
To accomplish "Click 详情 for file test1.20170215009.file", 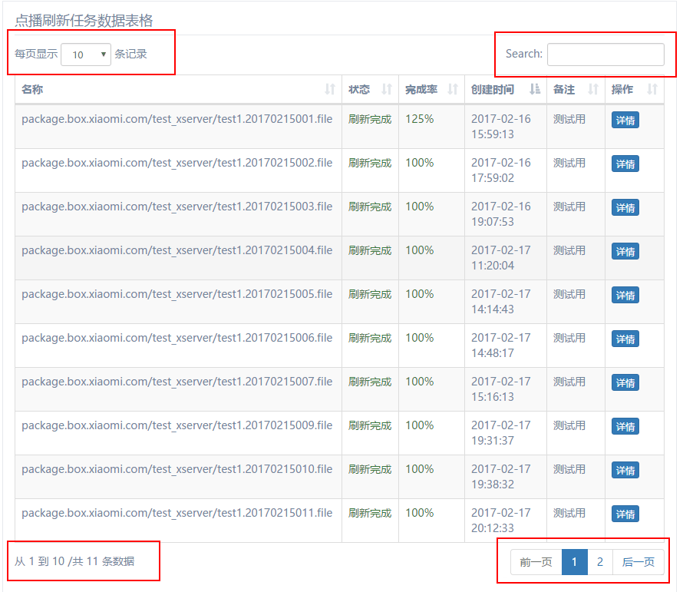I will (625, 426).
